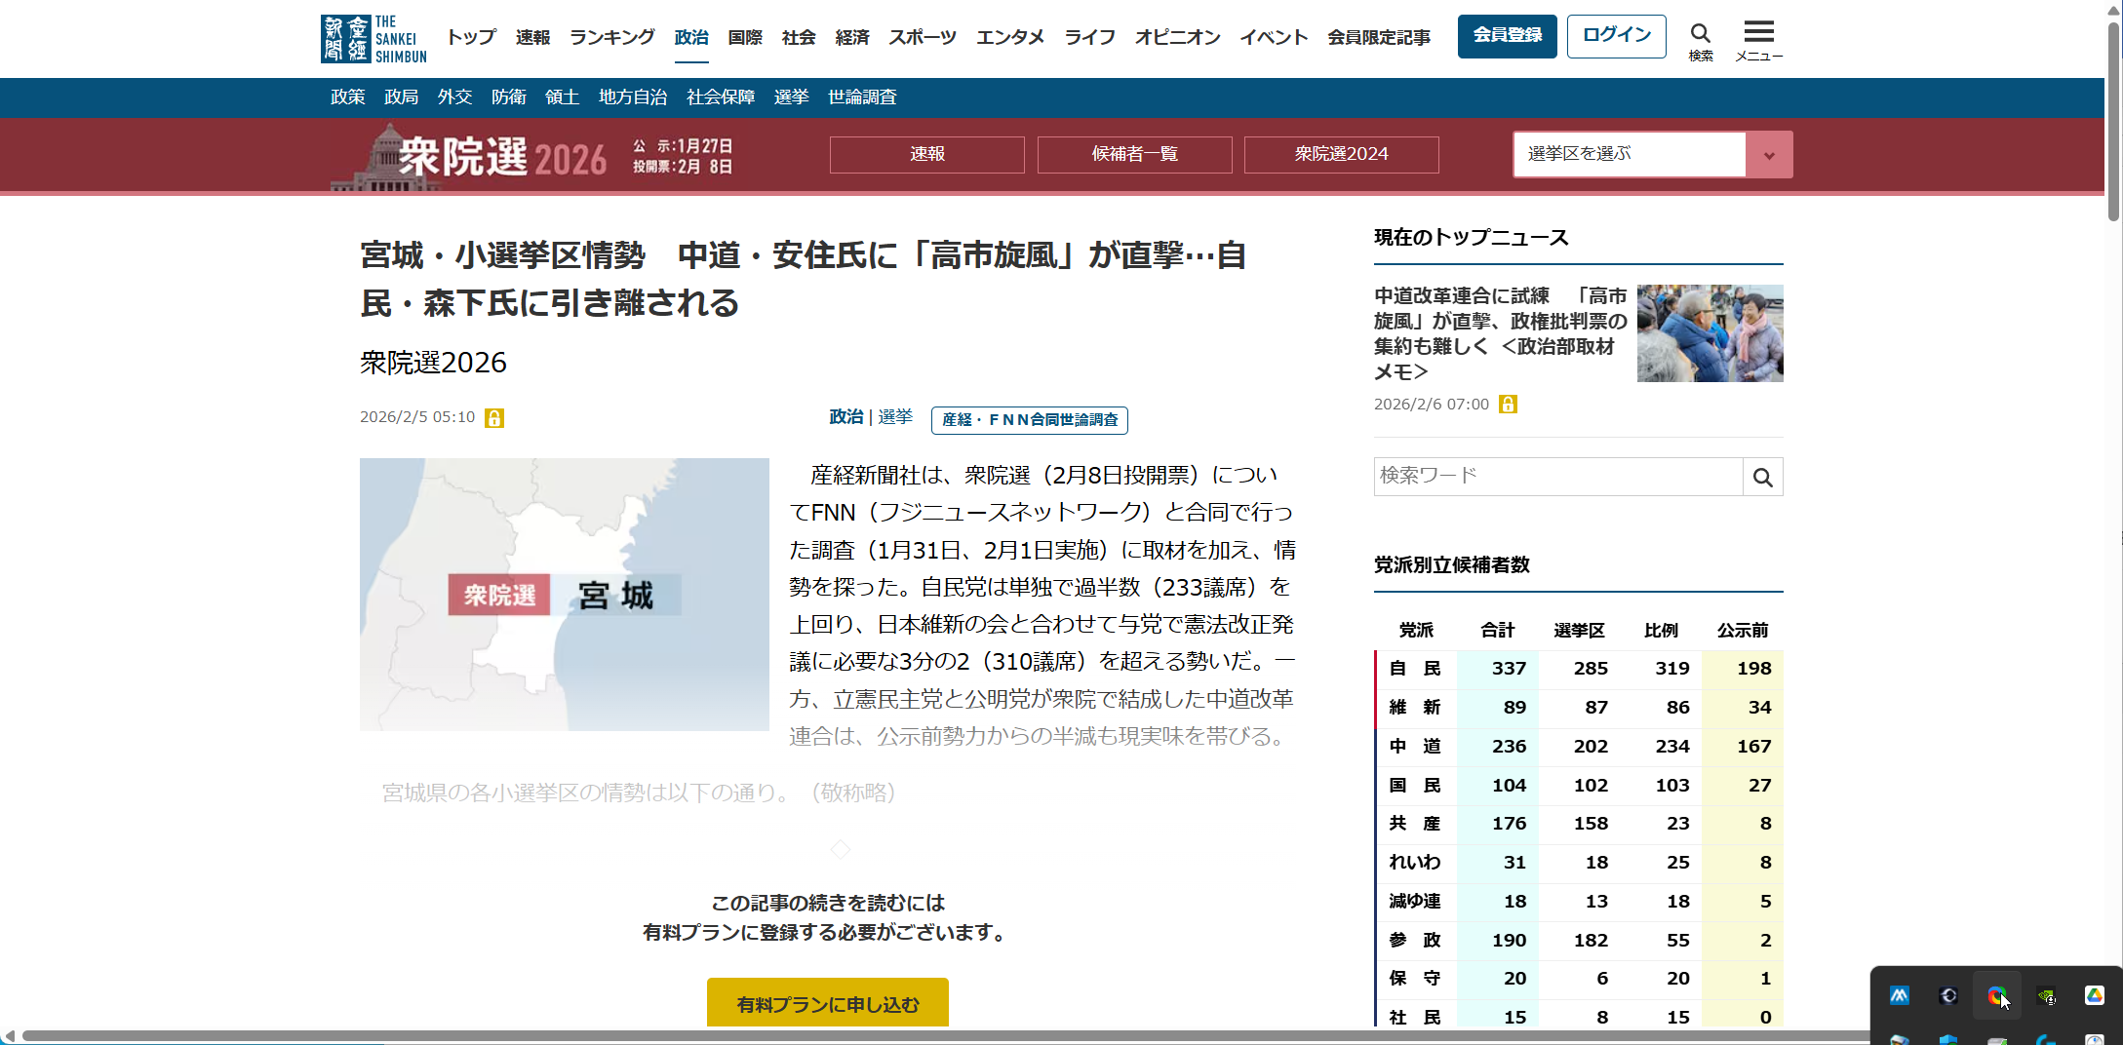Select the 地方自治 subcategory
2123x1045 pixels.
point(633,97)
